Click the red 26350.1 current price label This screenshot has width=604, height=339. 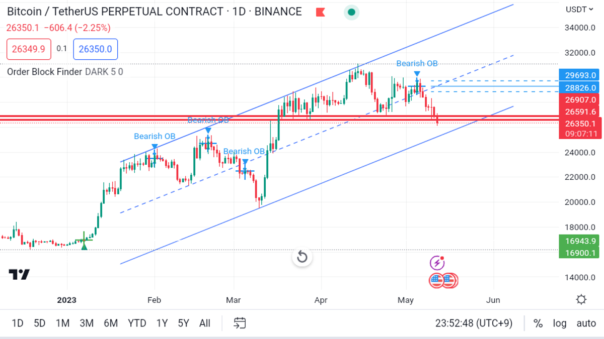[x=580, y=124]
